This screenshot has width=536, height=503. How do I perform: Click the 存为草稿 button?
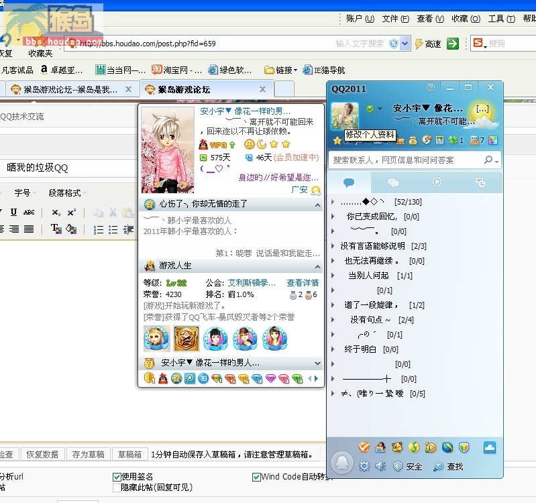[88, 455]
